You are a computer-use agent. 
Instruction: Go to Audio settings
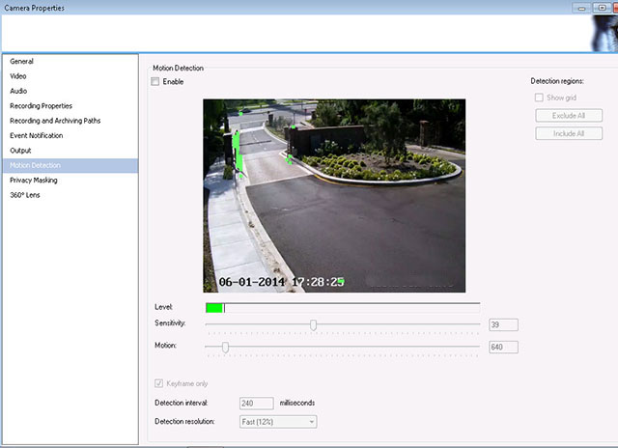18,91
